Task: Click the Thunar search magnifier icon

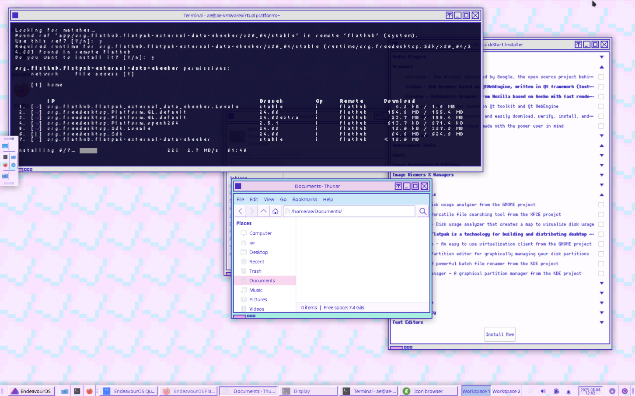Action: pos(422,212)
